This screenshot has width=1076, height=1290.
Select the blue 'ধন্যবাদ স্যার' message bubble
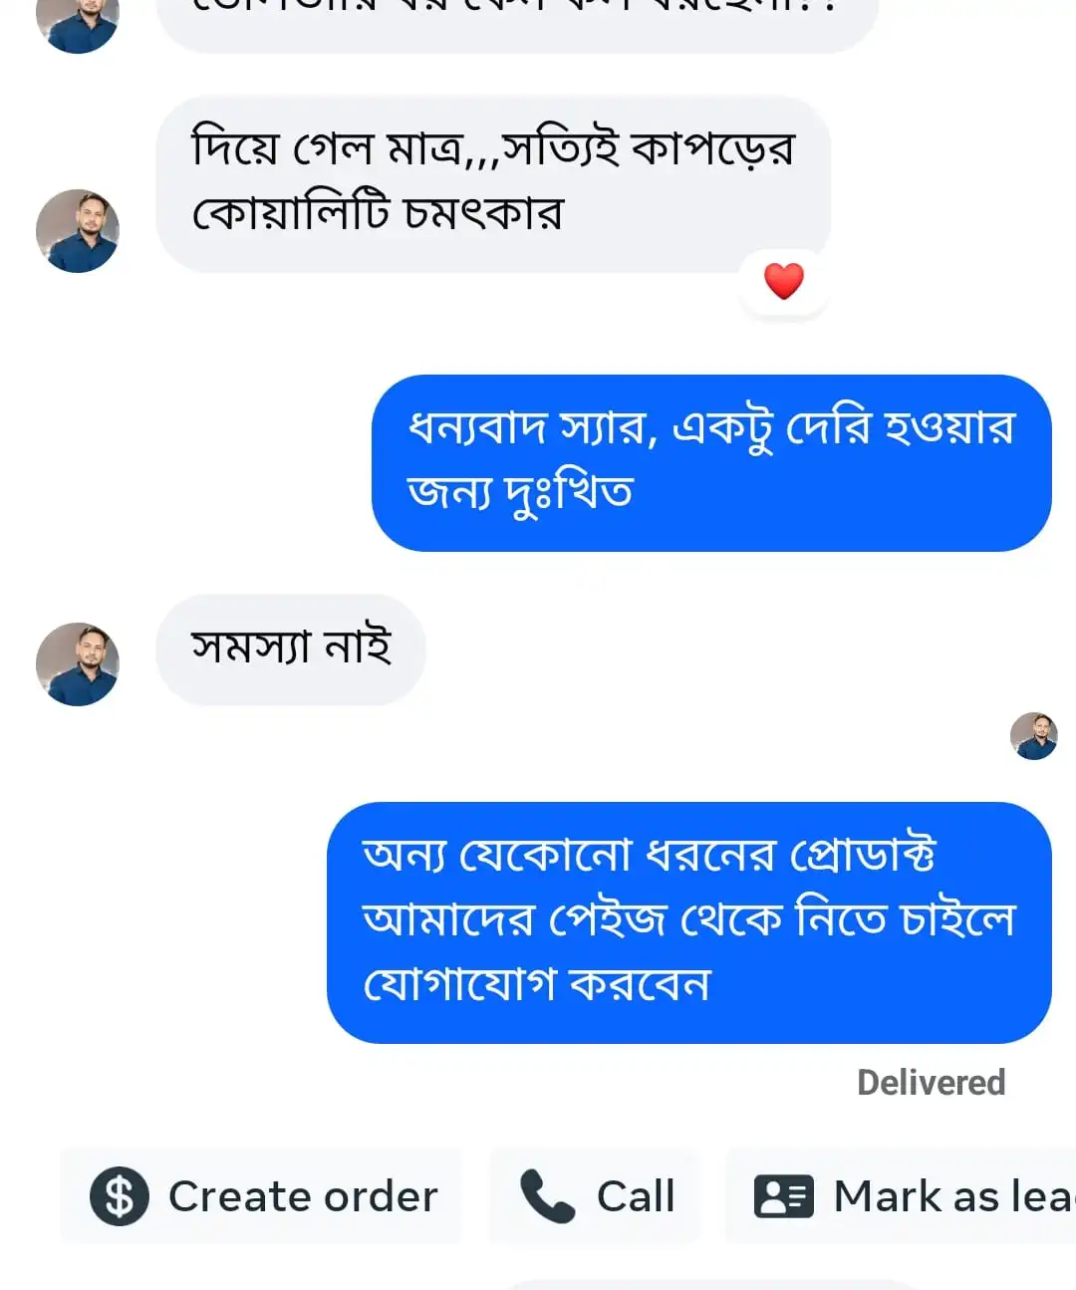[x=711, y=462]
